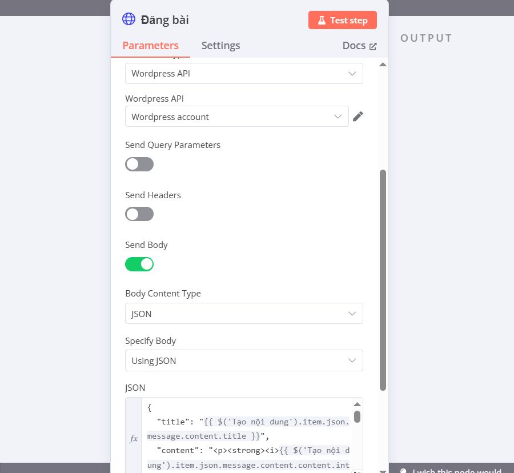Click the flask icon on Test step

point(322,21)
